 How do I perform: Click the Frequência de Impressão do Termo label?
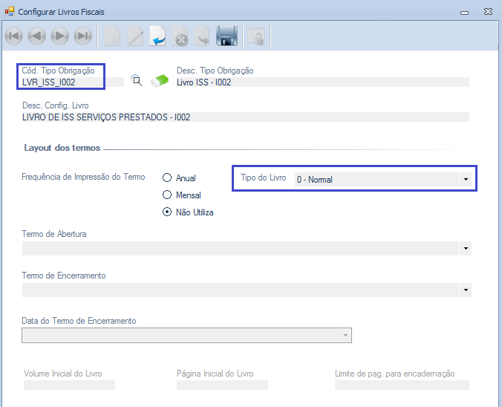pyautogui.click(x=83, y=177)
